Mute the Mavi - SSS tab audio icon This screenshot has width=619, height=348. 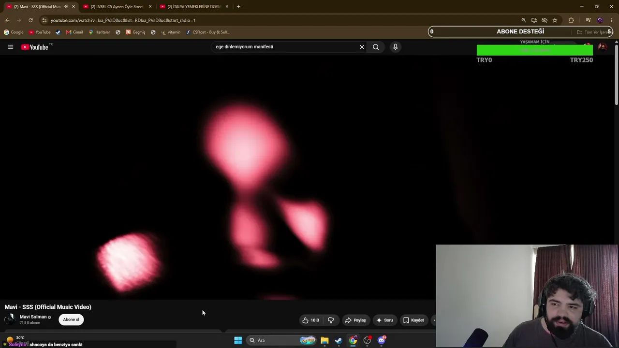[66, 7]
